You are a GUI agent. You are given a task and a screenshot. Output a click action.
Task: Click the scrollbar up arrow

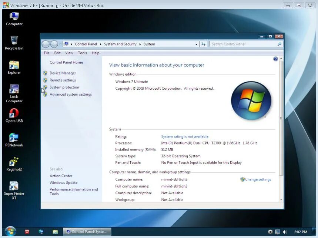[281, 59]
